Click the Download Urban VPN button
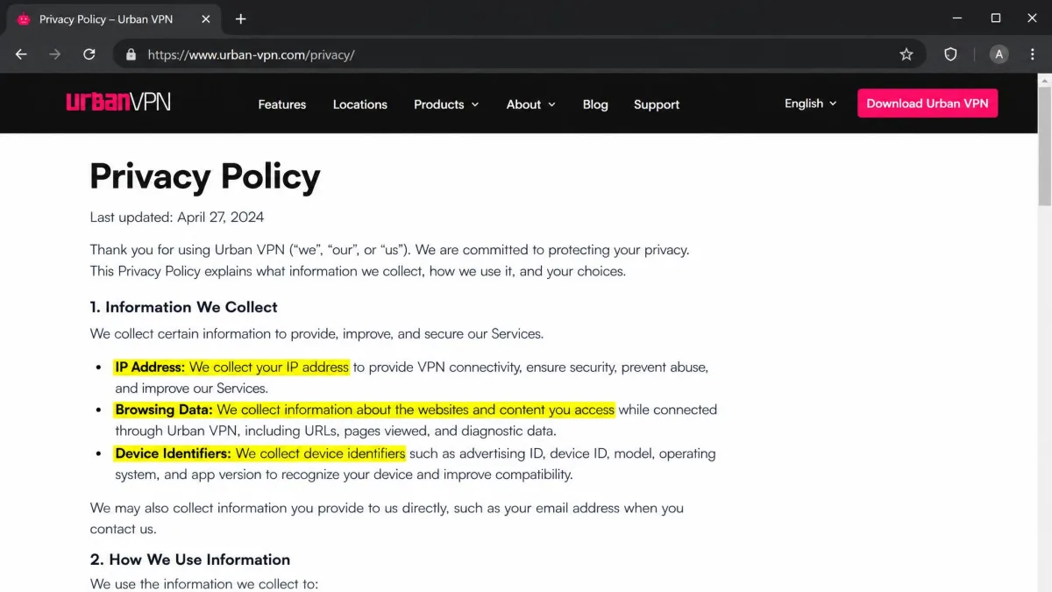 [928, 103]
